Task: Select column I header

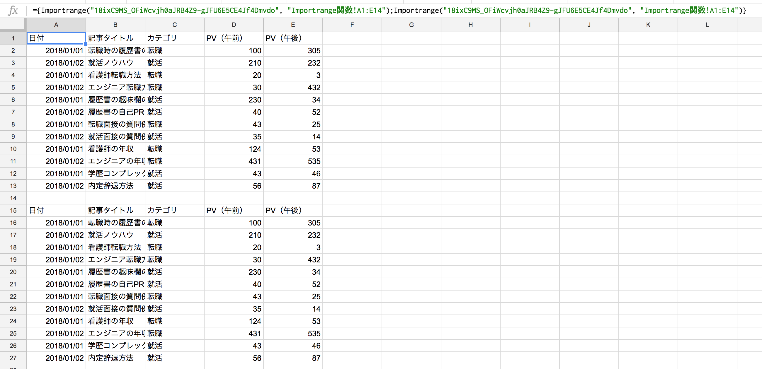Action: point(530,25)
